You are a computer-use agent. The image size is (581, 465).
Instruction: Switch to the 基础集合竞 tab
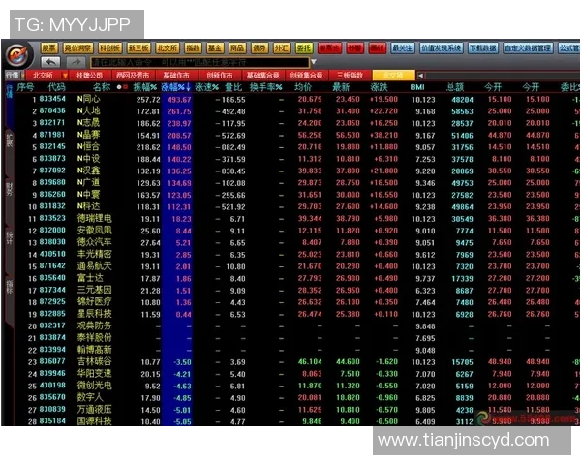pos(262,76)
